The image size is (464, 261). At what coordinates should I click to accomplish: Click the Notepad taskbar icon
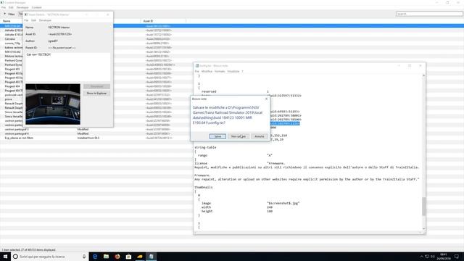tap(151, 256)
